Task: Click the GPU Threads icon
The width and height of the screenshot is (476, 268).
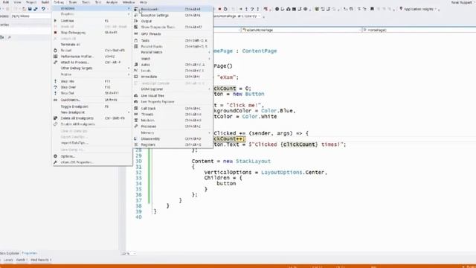Action: coord(136,34)
